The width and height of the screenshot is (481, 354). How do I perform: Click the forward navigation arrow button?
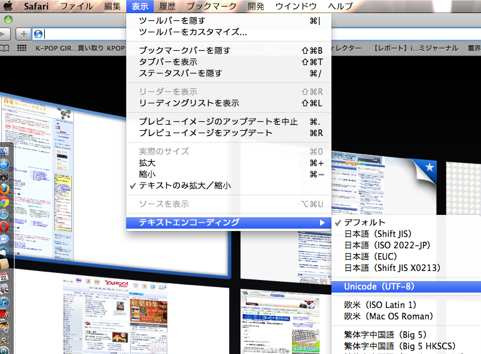pyautogui.click(x=4, y=34)
